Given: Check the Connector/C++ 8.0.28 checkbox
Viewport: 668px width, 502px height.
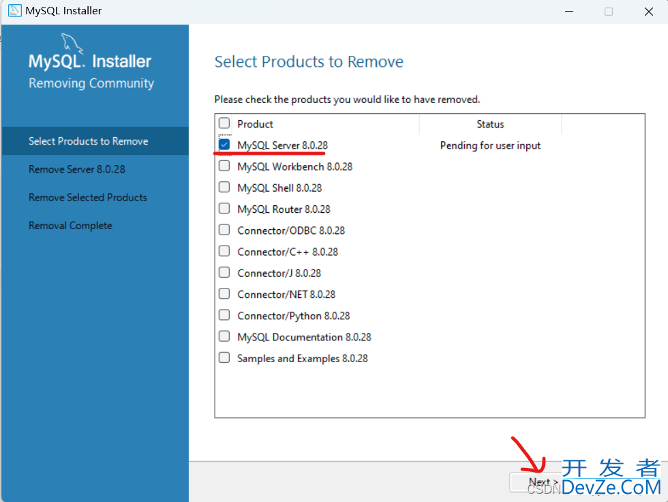Looking at the screenshot, I should click(x=224, y=251).
